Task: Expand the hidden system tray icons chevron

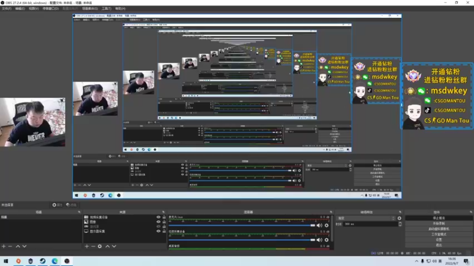Action: (x=417, y=261)
